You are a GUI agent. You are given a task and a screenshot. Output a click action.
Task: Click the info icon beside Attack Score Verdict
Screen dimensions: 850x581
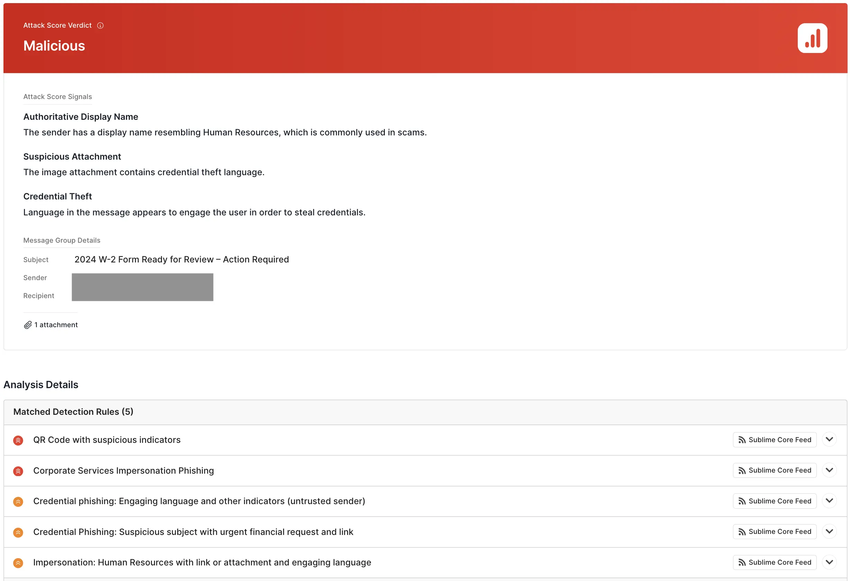[100, 25]
